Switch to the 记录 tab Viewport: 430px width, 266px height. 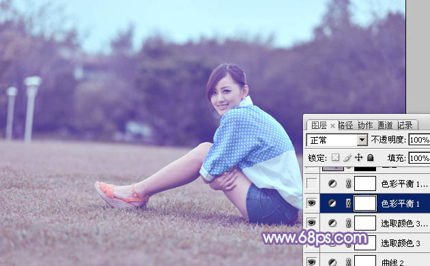(x=405, y=125)
